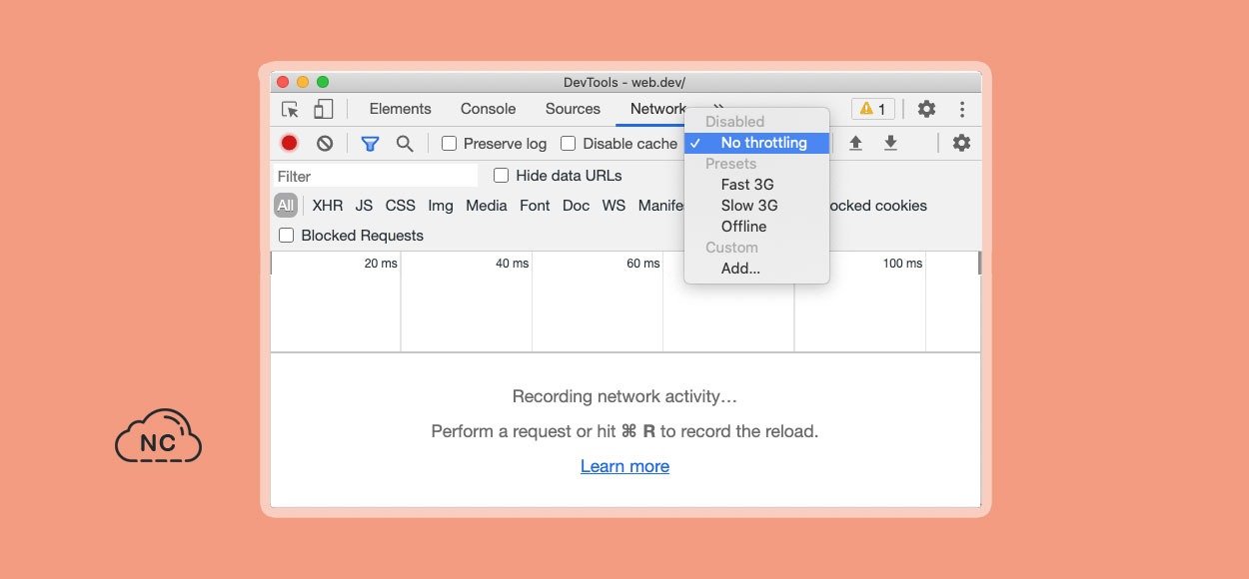Open the DevTools three-dot customize menu
1249x579 pixels.
point(962,109)
